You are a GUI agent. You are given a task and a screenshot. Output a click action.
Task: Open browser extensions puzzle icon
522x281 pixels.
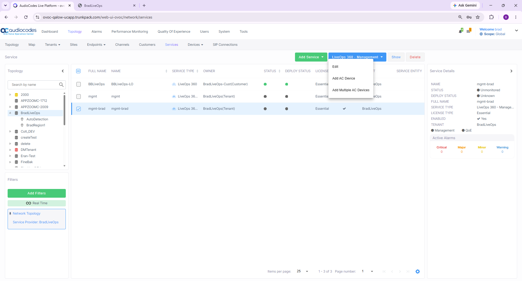click(x=491, y=17)
